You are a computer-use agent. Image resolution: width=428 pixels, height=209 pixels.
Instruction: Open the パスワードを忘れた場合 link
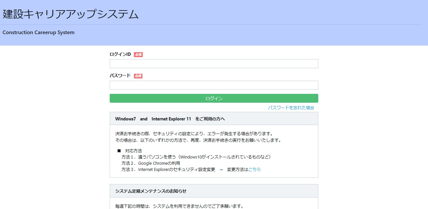[291, 108]
